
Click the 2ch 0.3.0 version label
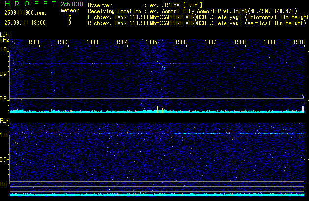(x=72, y=4)
